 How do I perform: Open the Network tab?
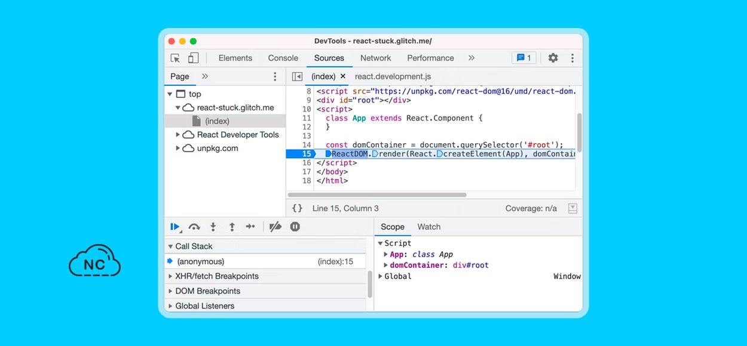click(376, 58)
